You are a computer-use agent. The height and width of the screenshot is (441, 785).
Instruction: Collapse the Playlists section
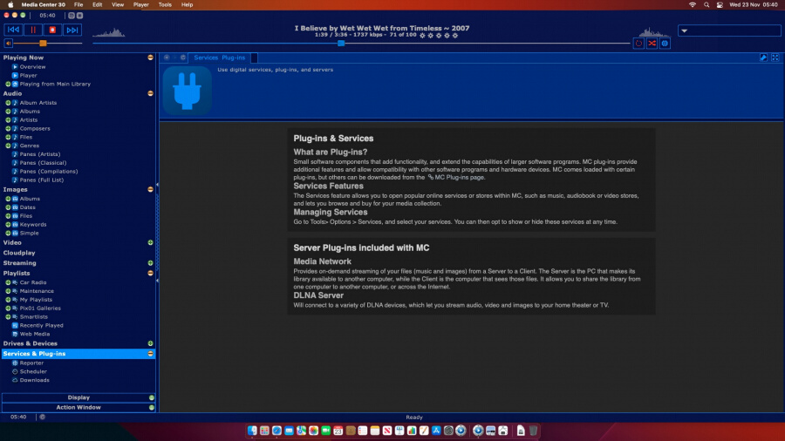(150, 273)
